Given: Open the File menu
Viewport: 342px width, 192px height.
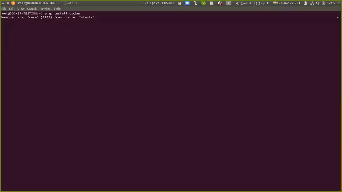Looking at the screenshot, I should click(x=4, y=9).
